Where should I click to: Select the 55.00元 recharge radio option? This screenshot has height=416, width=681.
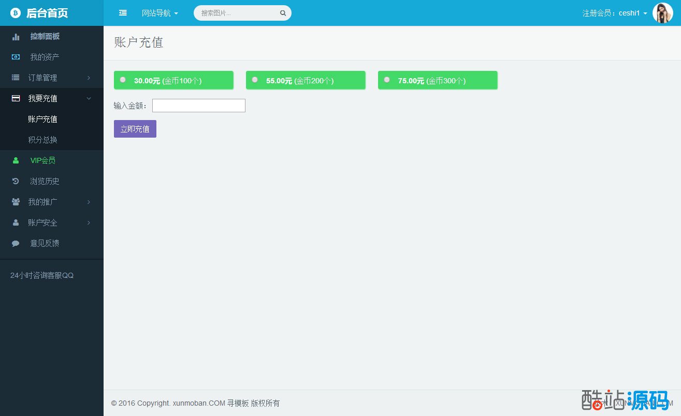click(x=255, y=80)
